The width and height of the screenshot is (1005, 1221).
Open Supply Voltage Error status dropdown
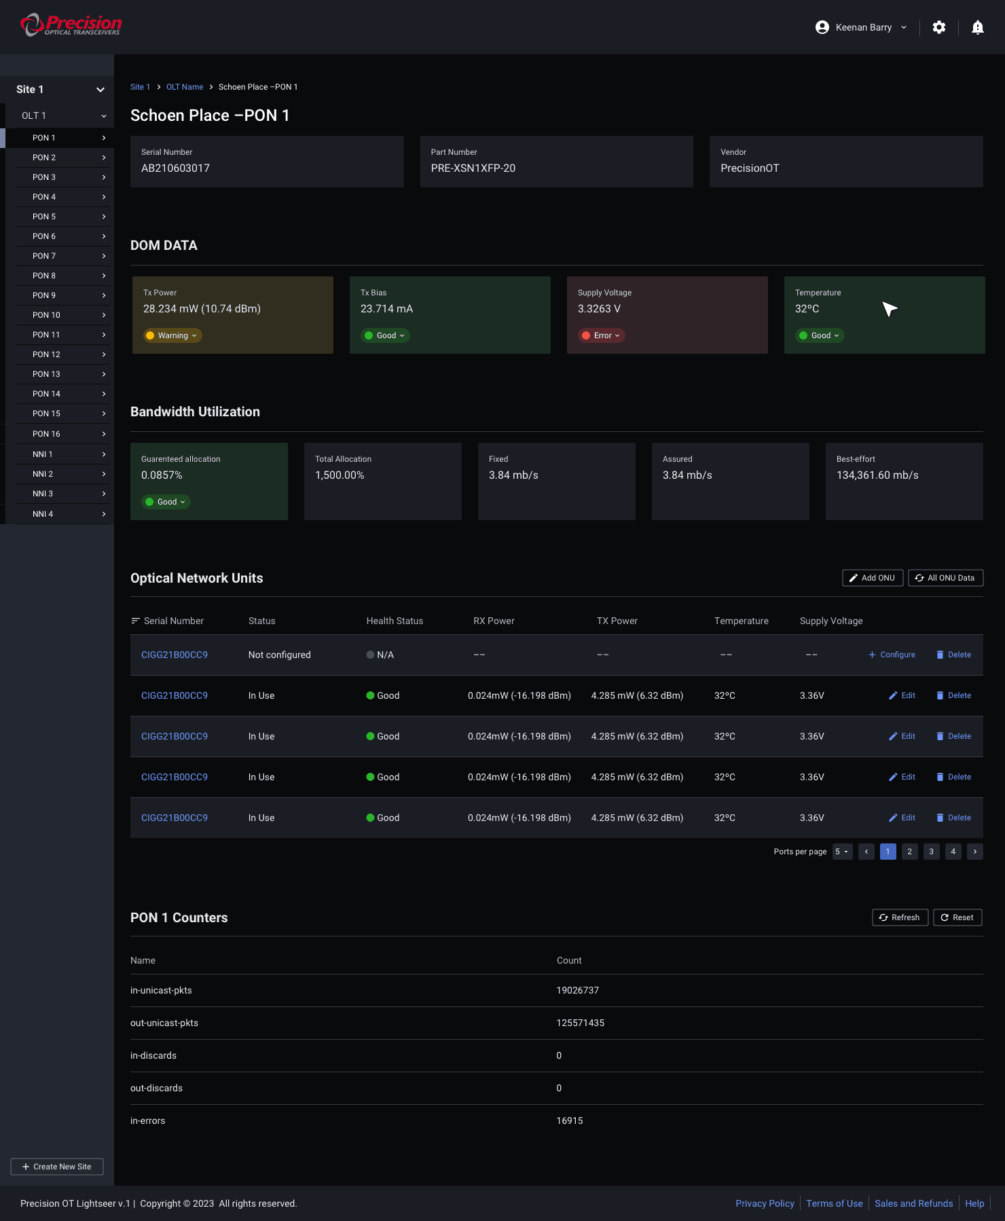pos(601,335)
